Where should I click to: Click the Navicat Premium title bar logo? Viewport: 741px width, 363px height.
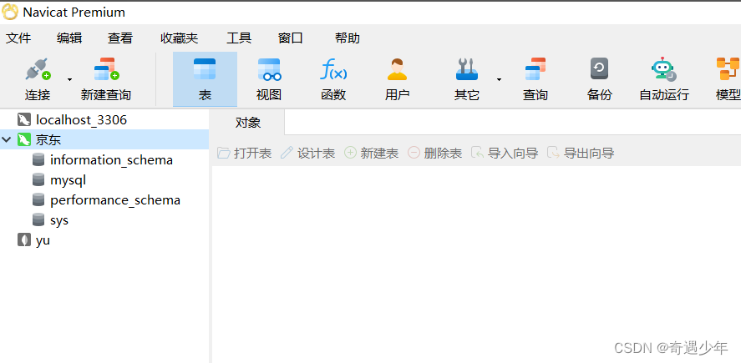click(x=10, y=12)
